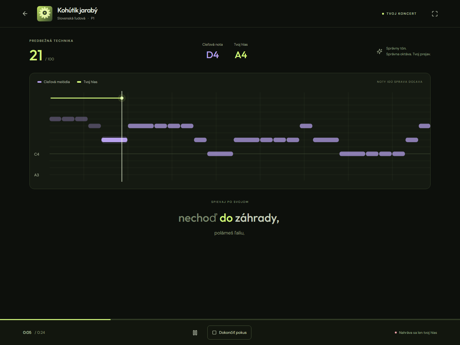Click the target note D4
This screenshot has width=460, height=345.
pyautogui.click(x=212, y=55)
